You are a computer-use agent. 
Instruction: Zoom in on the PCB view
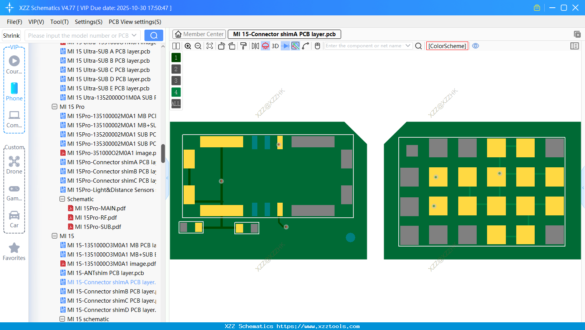188,46
